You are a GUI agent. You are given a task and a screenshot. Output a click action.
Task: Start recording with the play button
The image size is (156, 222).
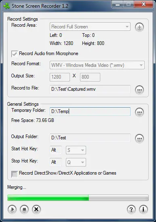point(12,209)
